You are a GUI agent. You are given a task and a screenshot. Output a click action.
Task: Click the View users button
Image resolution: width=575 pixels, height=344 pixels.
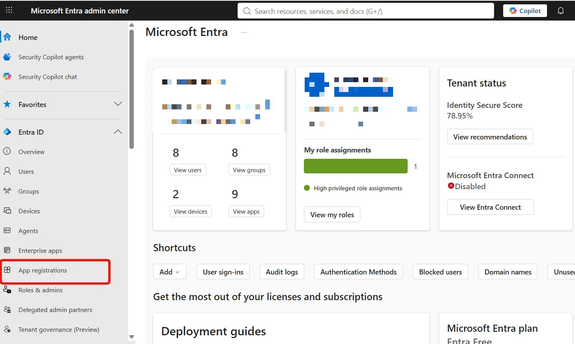[x=188, y=170]
